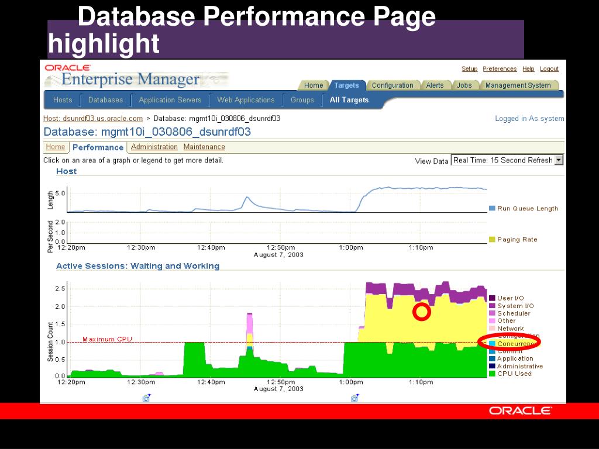This screenshot has height=449, width=599.
Task: Click the purple band at the top of the sessions graph
Action: (405, 289)
